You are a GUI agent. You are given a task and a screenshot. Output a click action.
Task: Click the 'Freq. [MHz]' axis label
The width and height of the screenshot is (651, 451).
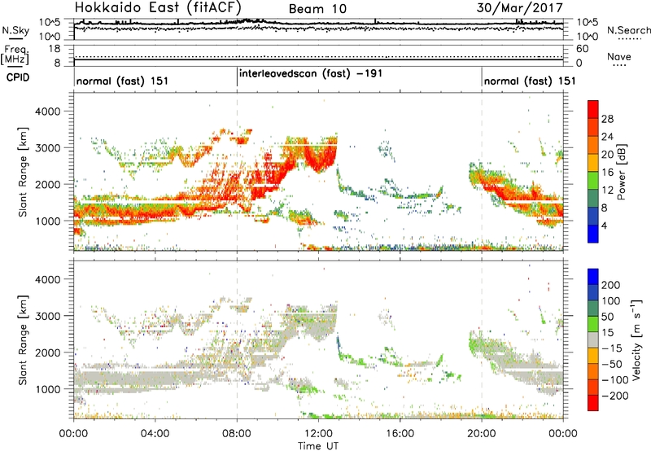click(15, 55)
